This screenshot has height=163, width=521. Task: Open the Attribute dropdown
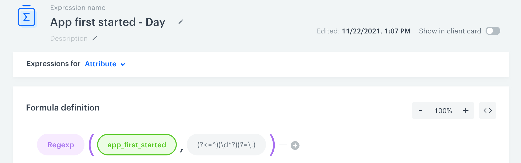[101, 64]
